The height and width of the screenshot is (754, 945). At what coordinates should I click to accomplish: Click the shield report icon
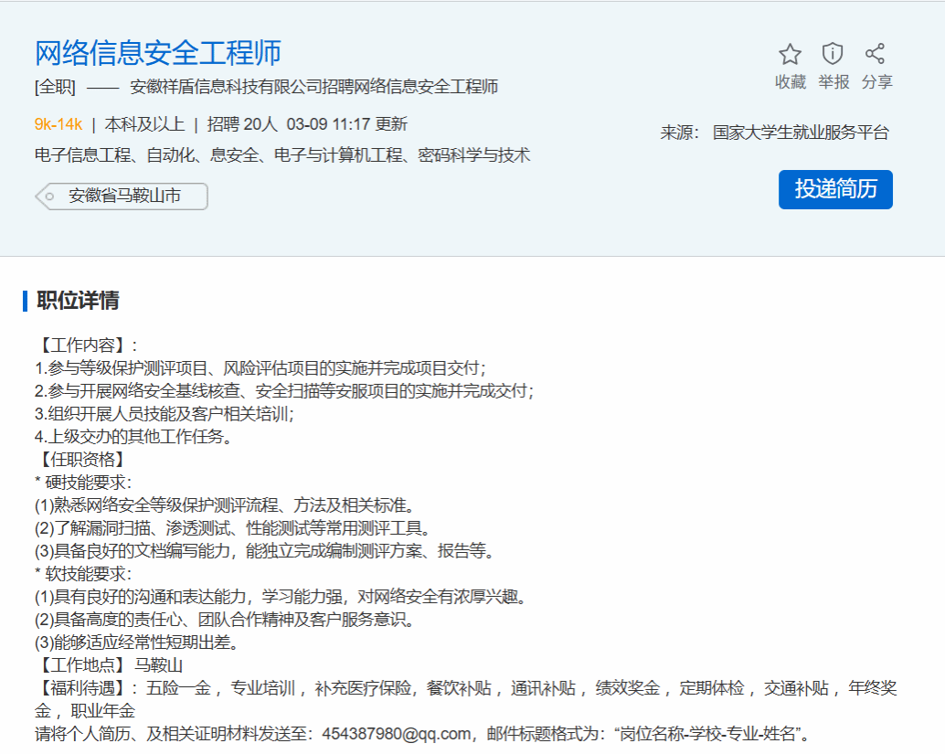pos(833,54)
